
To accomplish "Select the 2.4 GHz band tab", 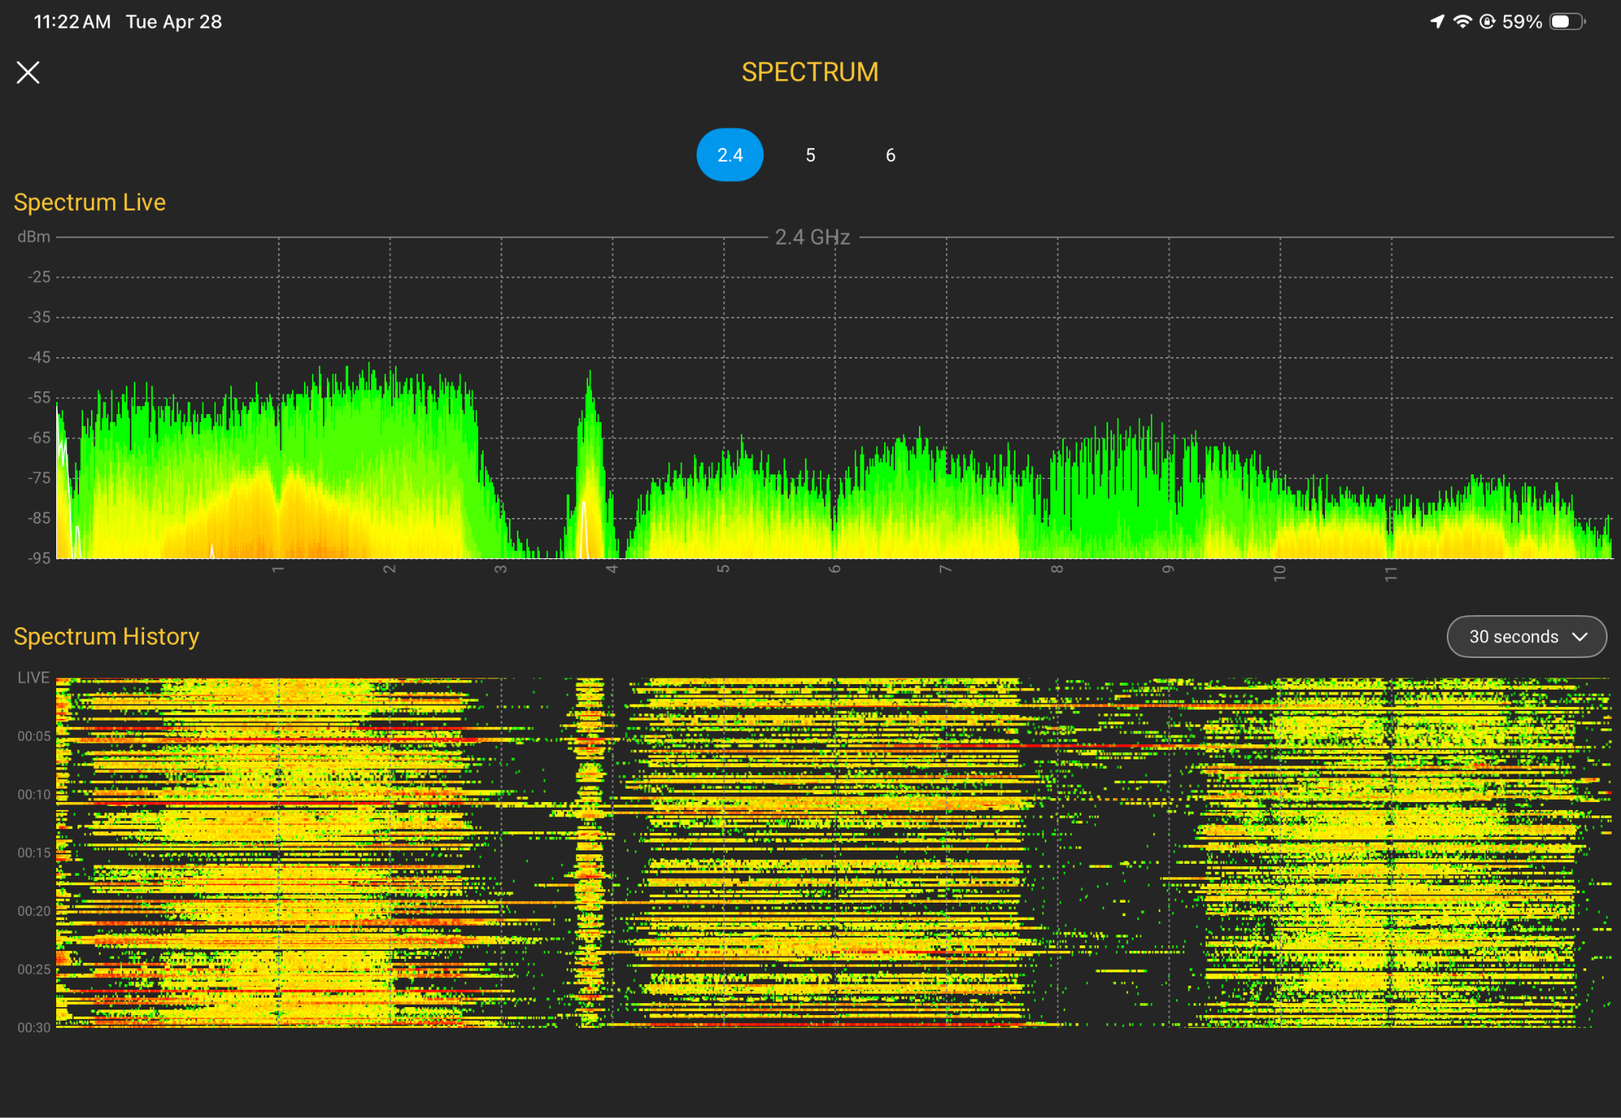I will coord(730,155).
